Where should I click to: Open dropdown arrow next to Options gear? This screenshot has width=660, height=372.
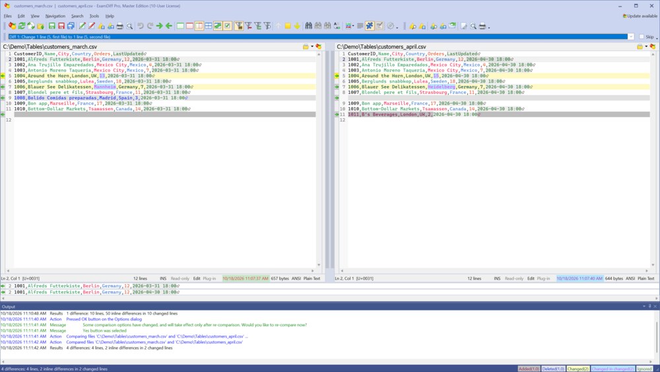pyautogui.click(x=397, y=27)
